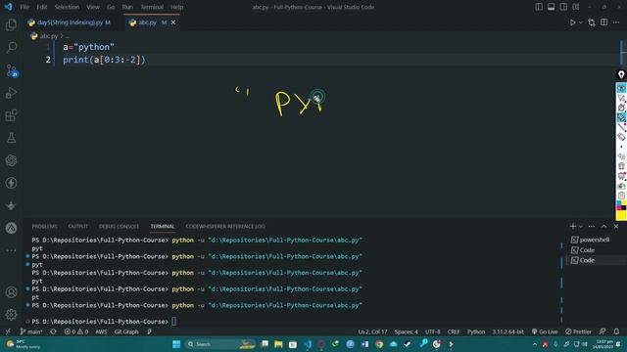Open the Testing flask view

(11, 138)
